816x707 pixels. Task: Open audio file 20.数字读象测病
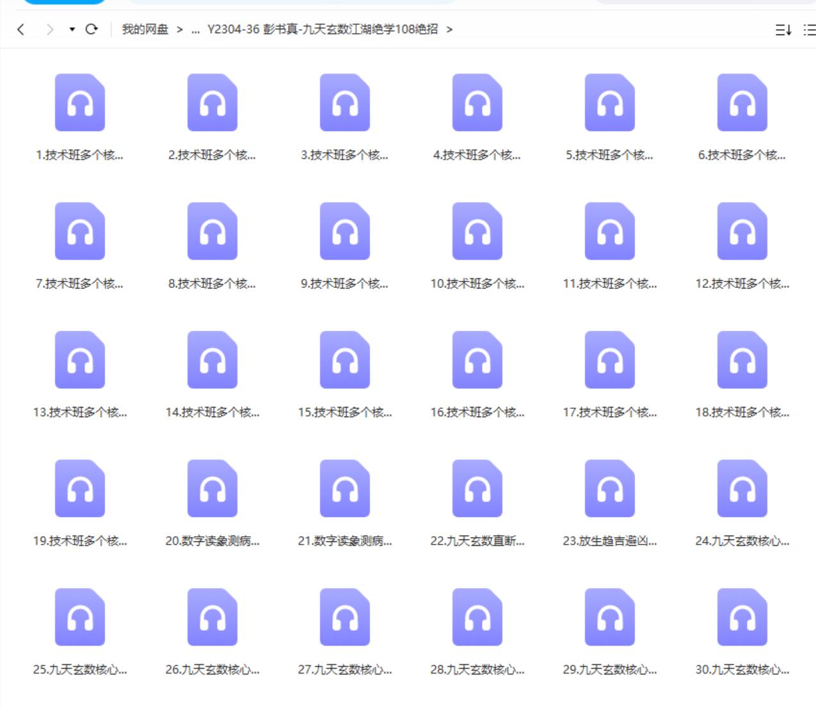(212, 489)
